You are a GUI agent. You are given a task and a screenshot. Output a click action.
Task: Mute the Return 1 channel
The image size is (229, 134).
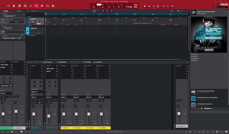(64, 100)
